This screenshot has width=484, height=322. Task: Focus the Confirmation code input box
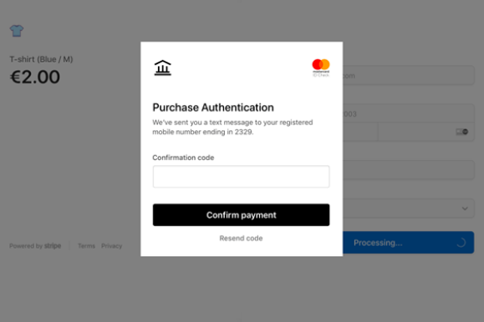click(241, 177)
